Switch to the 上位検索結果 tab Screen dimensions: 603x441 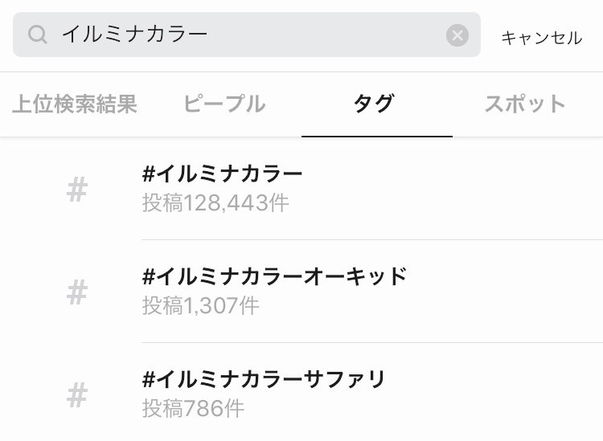click(75, 104)
